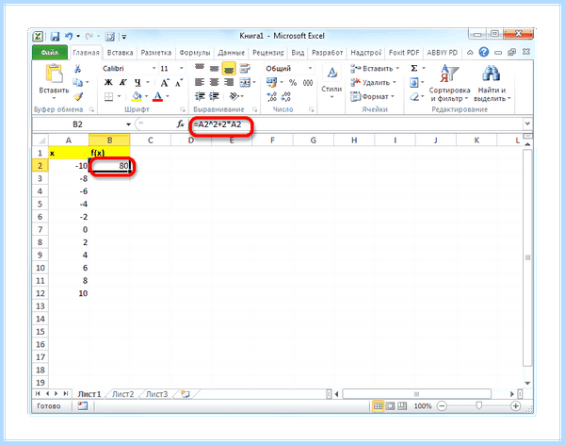Switch to the Формулы ribbon tab
This screenshot has width=565, height=445.
[195, 53]
